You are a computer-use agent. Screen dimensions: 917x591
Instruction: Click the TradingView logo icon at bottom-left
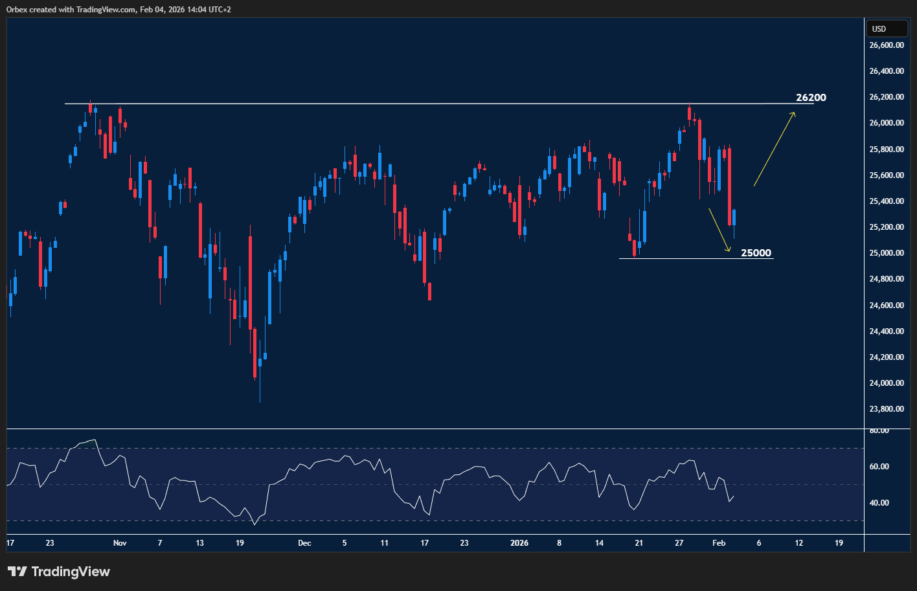(17, 572)
